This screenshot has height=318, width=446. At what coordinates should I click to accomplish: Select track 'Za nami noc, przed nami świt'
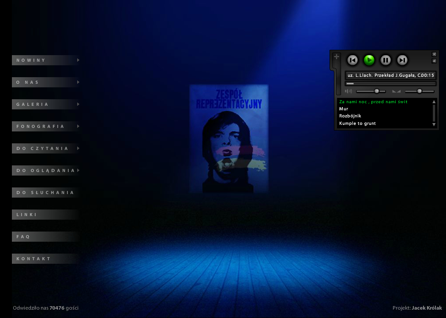373,102
